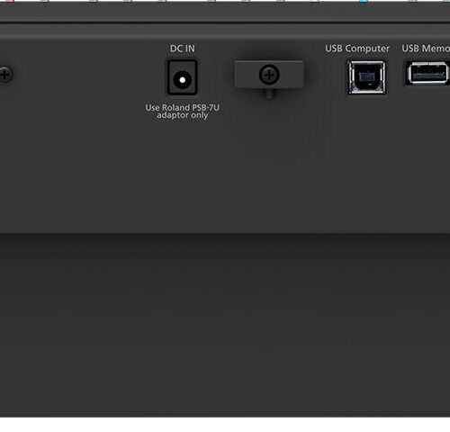450x432 pixels.
Task: Click the USB Computer type-B port
Action: click(366, 77)
